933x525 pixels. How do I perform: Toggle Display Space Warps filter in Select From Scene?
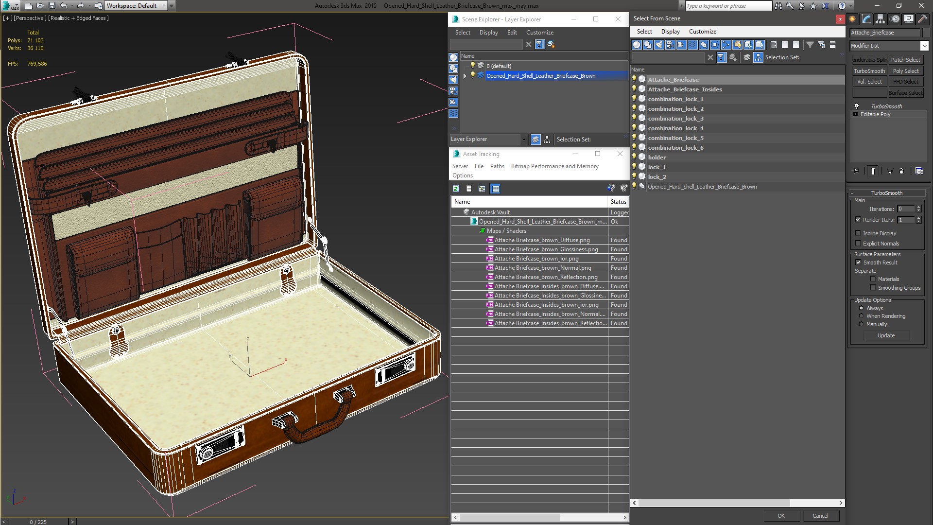(692, 45)
